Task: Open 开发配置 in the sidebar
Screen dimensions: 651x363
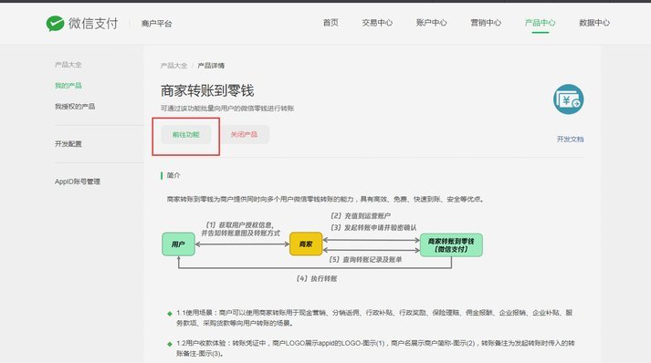Action: [x=68, y=144]
